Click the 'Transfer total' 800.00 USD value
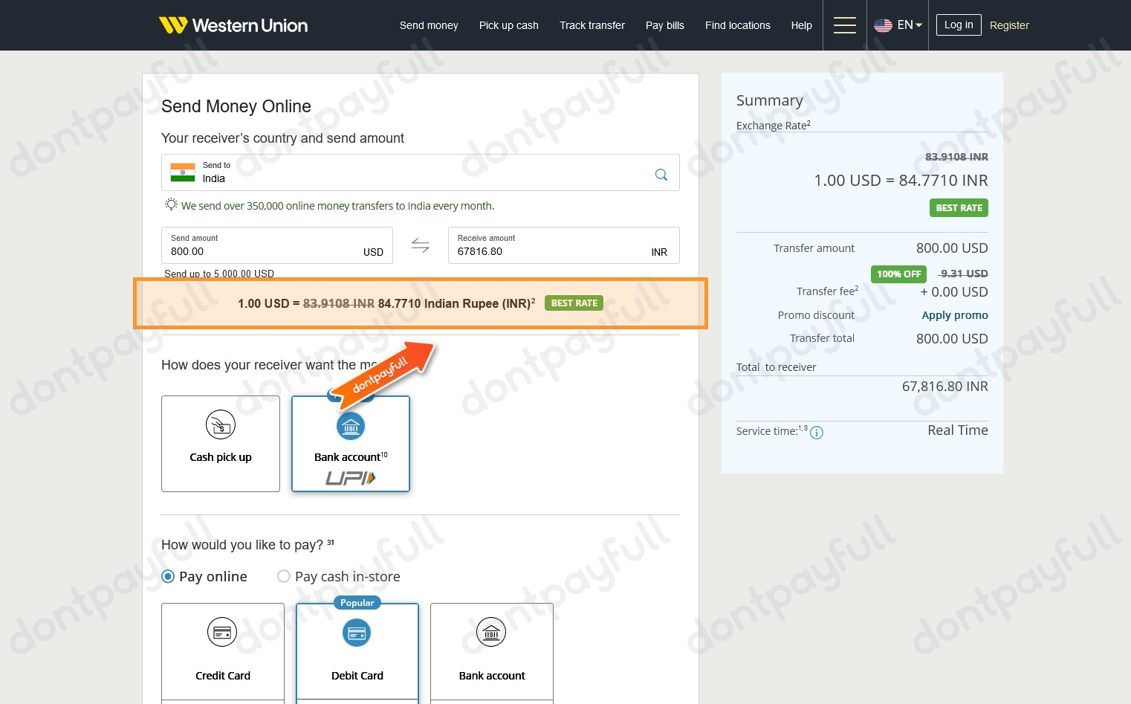 [952, 339]
